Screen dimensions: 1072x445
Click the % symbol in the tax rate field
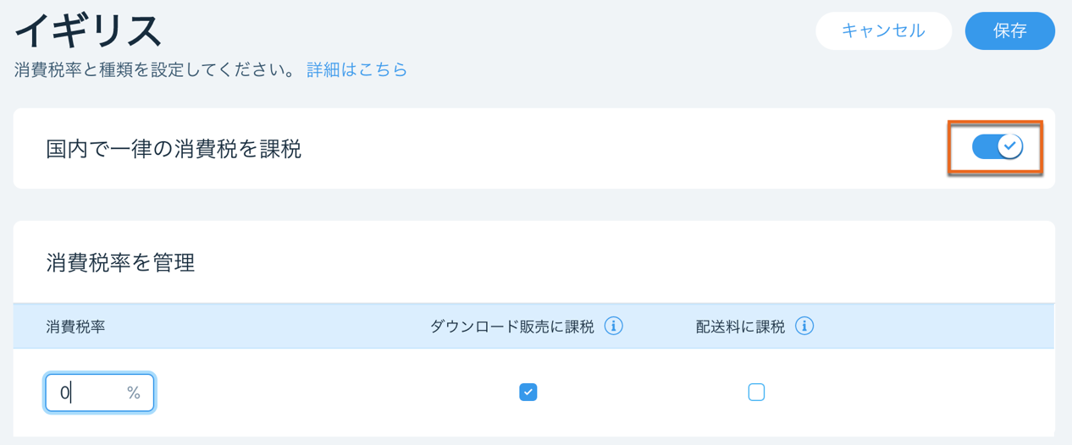click(x=134, y=393)
